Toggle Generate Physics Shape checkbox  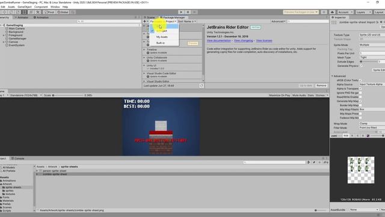point(361,66)
